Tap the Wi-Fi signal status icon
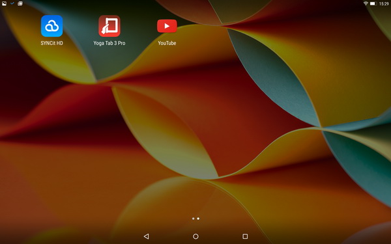This screenshot has width=391, height=244. coord(366,3)
